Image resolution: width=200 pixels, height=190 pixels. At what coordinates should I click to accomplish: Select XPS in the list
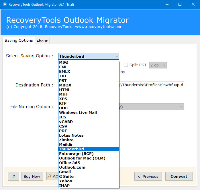tap(89, 99)
